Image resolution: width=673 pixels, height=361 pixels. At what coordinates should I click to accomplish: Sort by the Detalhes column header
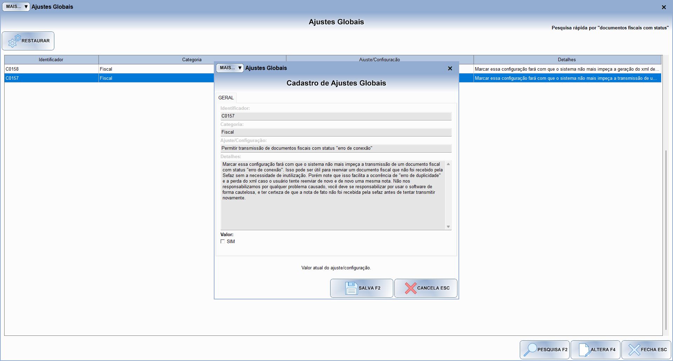tap(567, 60)
